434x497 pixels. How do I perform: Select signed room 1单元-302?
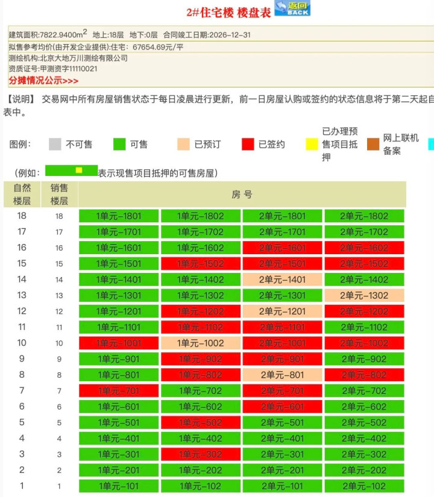coord(201,454)
